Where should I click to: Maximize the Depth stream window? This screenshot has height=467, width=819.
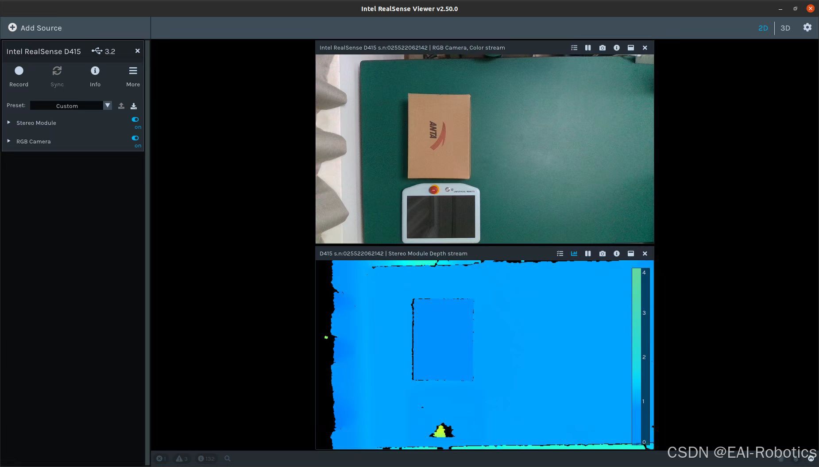coord(630,253)
